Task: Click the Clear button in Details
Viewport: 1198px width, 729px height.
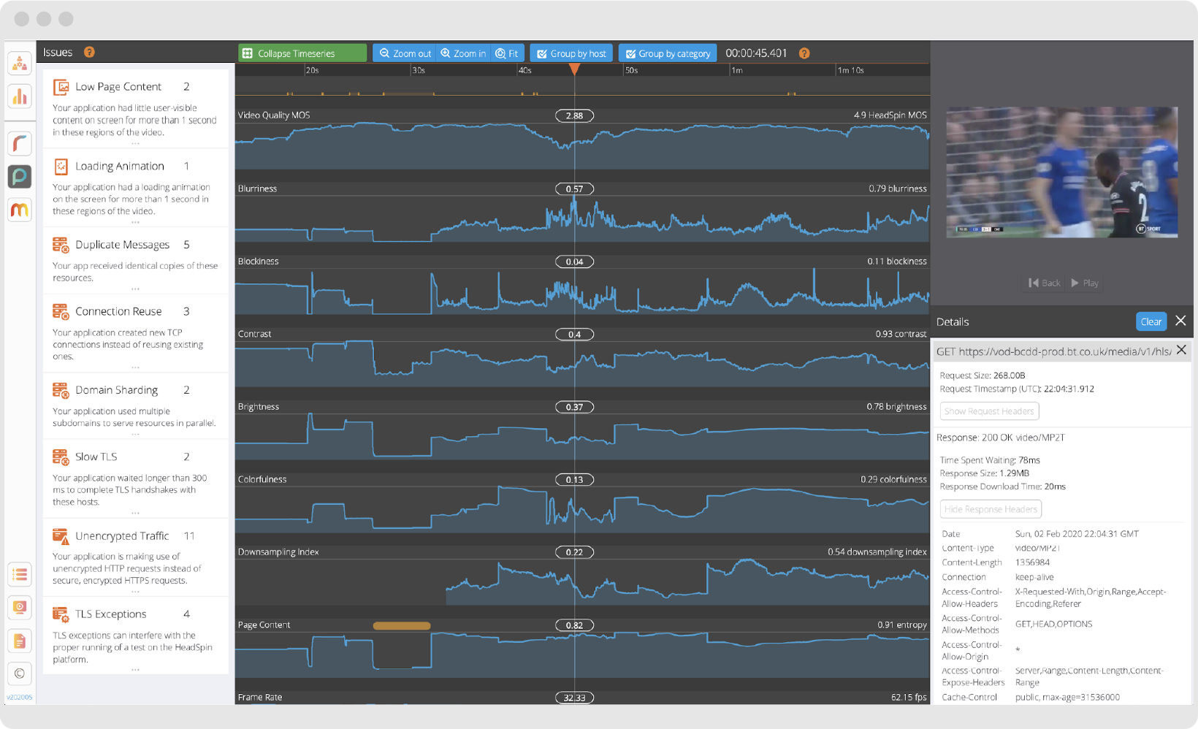Action: pos(1151,321)
